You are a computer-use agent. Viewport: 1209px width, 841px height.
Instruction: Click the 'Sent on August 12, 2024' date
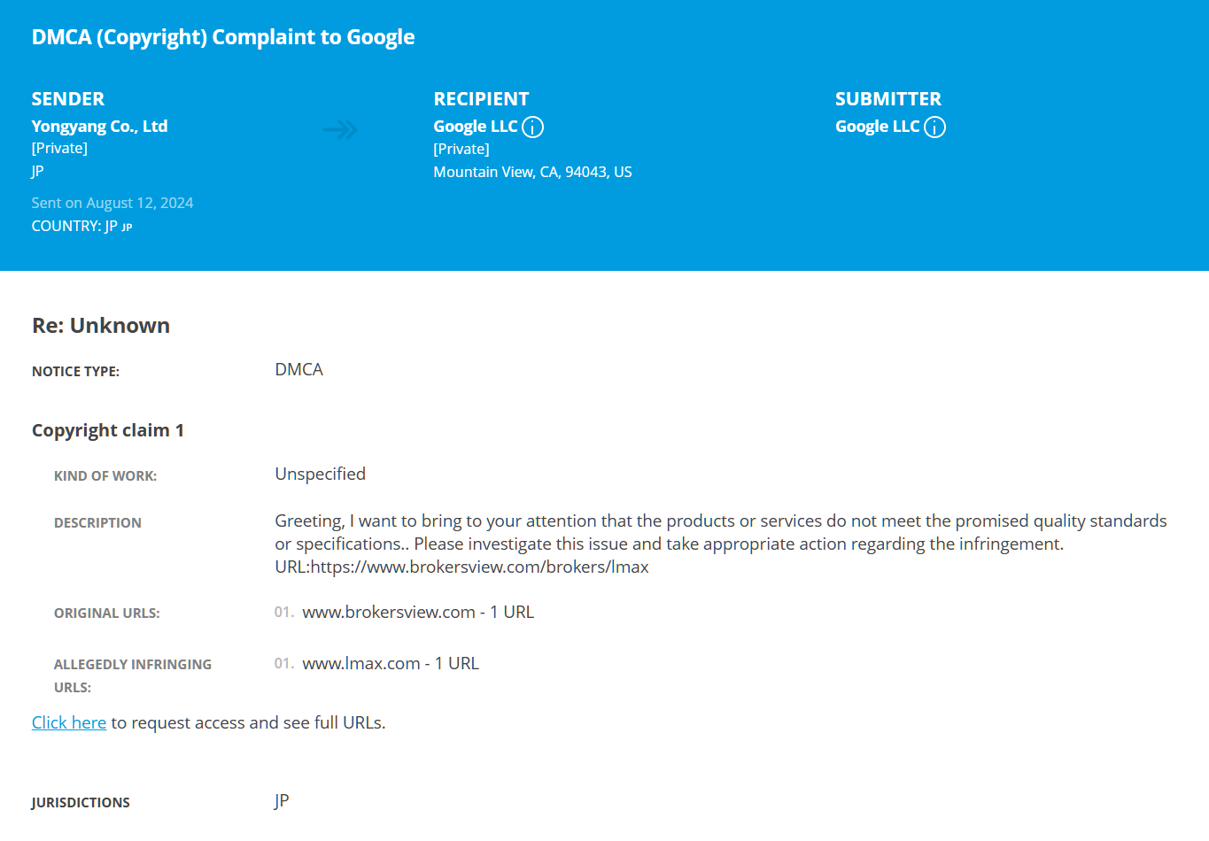(x=112, y=203)
